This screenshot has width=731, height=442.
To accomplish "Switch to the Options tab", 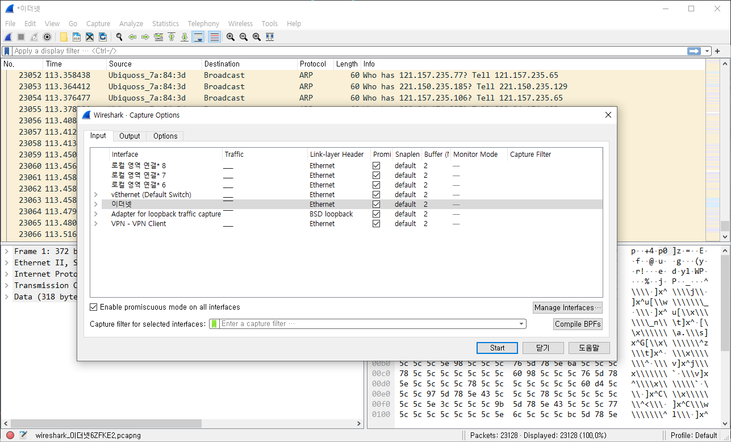I will tap(165, 136).
